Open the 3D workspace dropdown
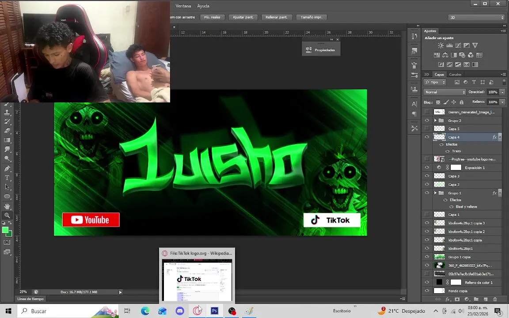The height and width of the screenshot is (318, 509). 476,18
